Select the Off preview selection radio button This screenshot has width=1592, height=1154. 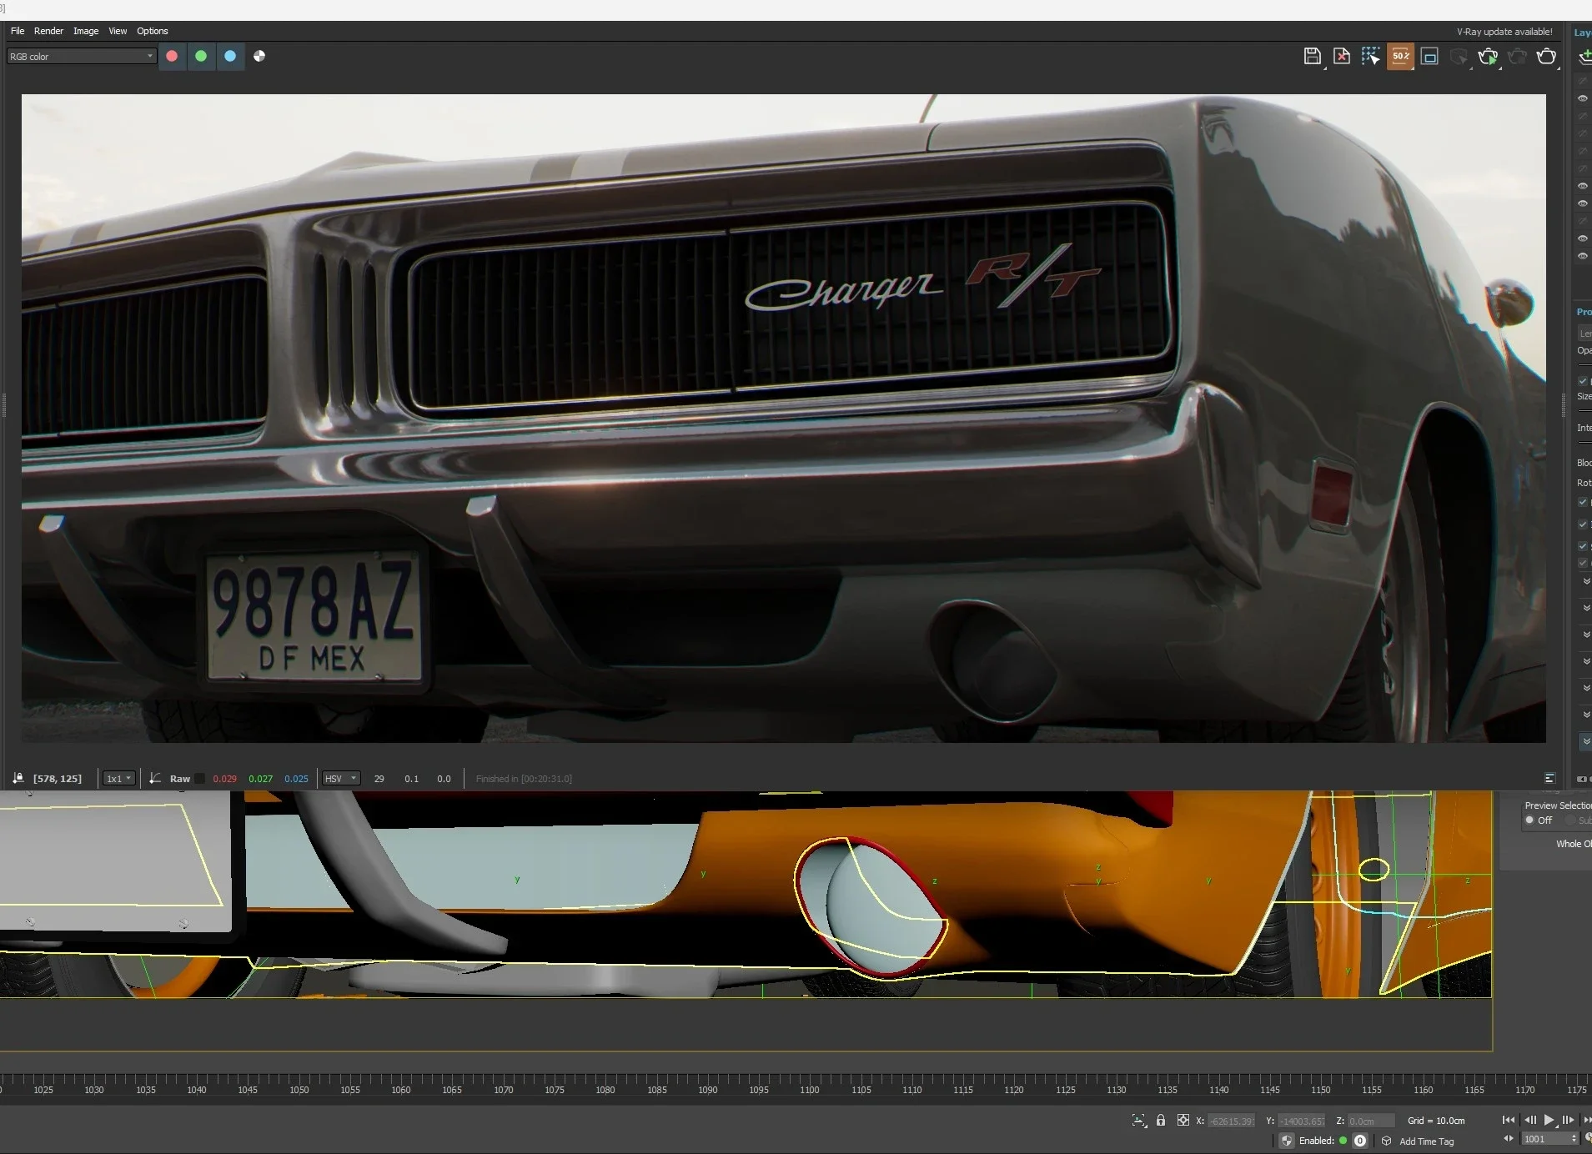pyautogui.click(x=1529, y=820)
